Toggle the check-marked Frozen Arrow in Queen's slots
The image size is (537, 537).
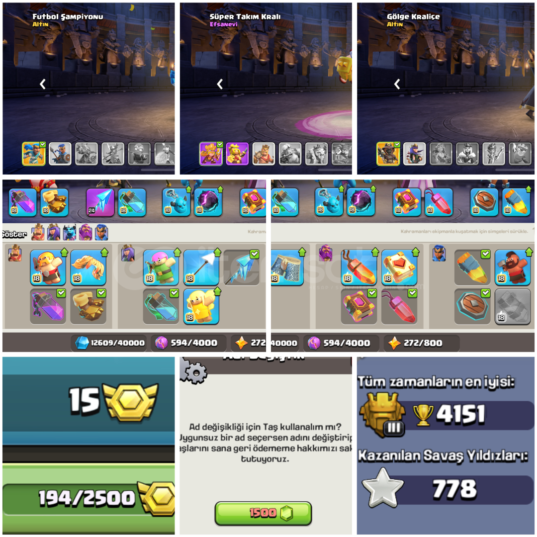[x=242, y=268]
